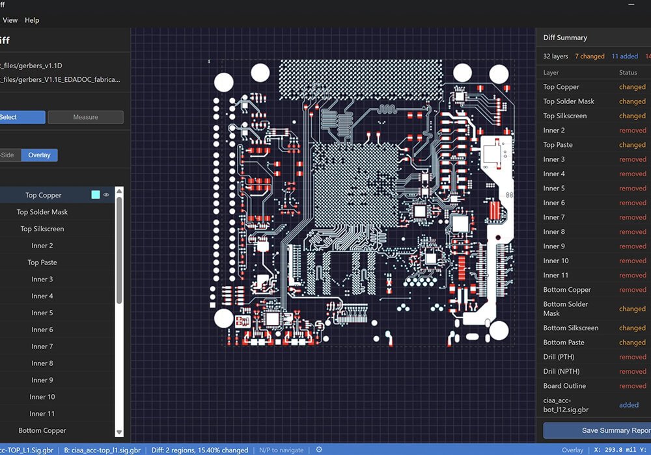651x455 pixels.
Task: Click the '7 changed' summary count
Action: [x=590, y=57]
